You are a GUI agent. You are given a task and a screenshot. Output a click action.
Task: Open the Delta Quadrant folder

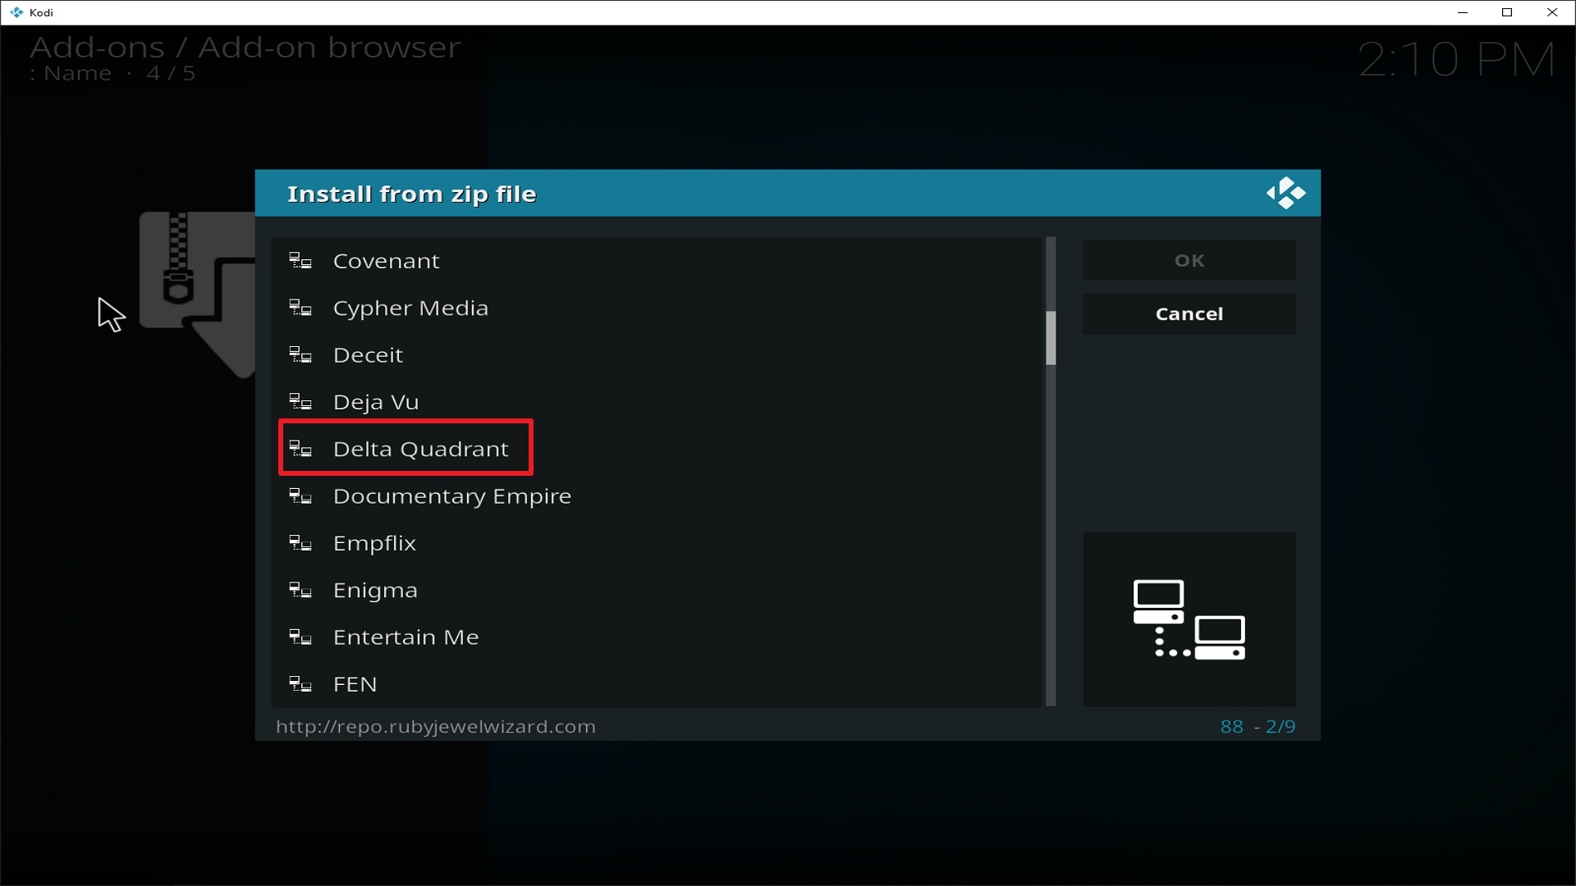(657, 450)
